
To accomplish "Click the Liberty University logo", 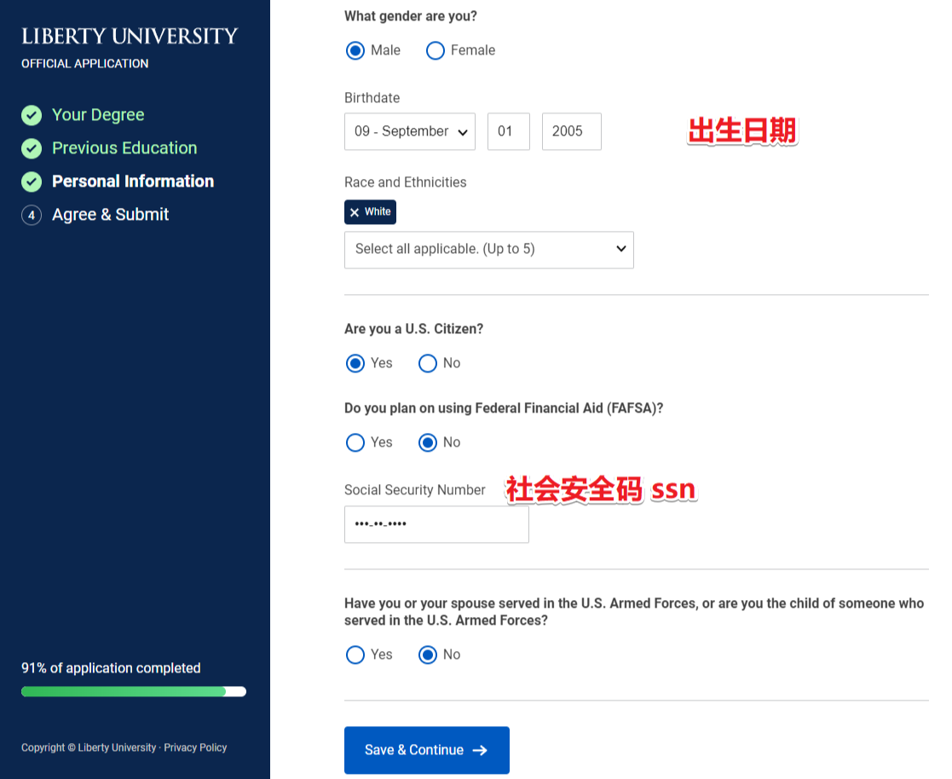I will [x=130, y=37].
